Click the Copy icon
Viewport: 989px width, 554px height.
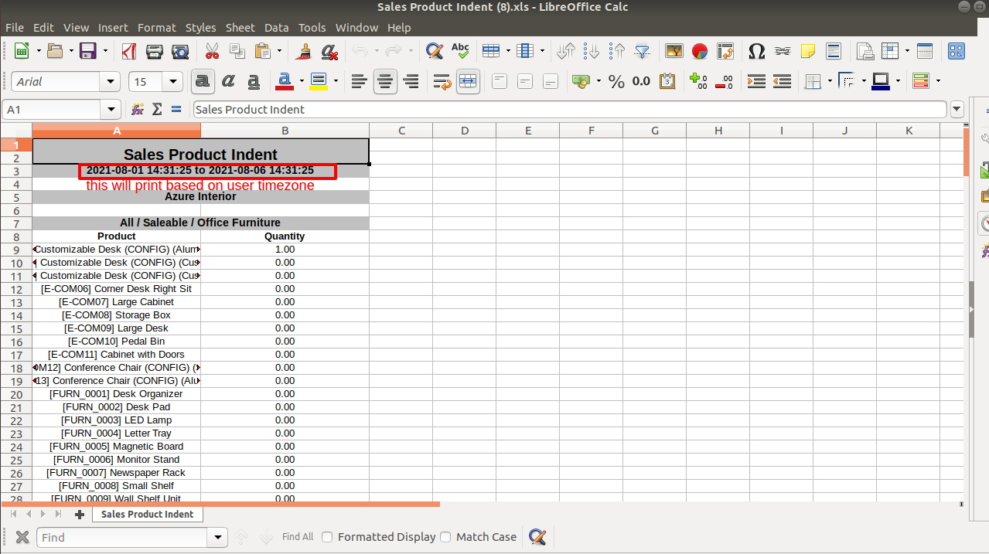237,52
